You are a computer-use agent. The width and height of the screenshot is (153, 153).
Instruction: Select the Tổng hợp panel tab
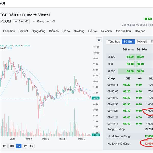[x=114, y=41]
